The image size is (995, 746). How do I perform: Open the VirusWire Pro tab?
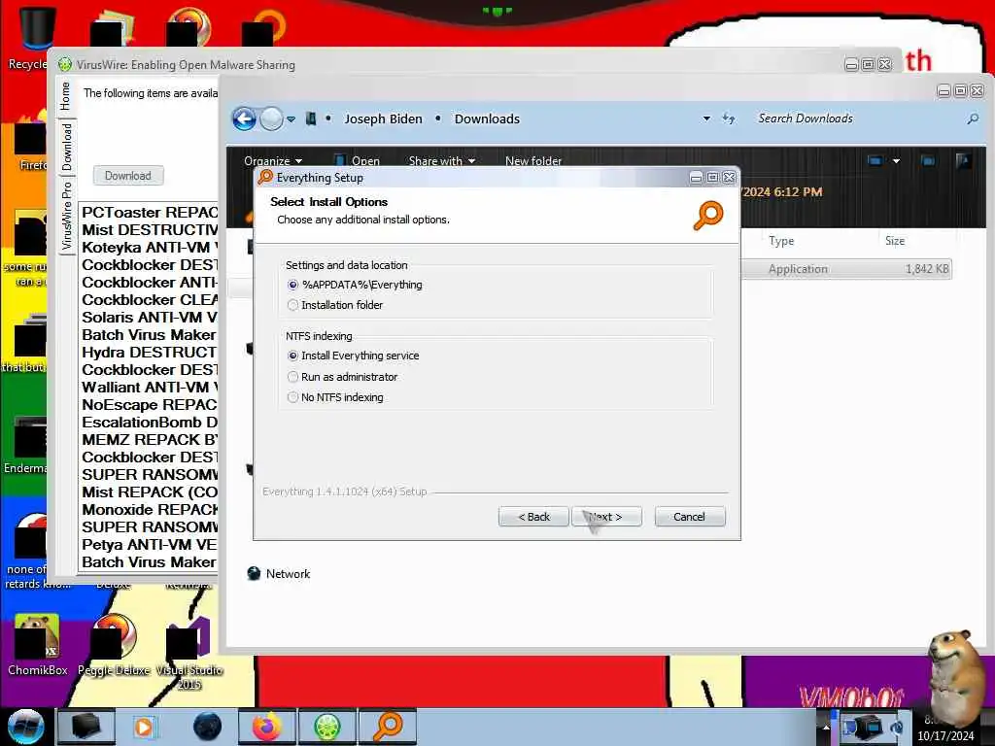(67, 216)
